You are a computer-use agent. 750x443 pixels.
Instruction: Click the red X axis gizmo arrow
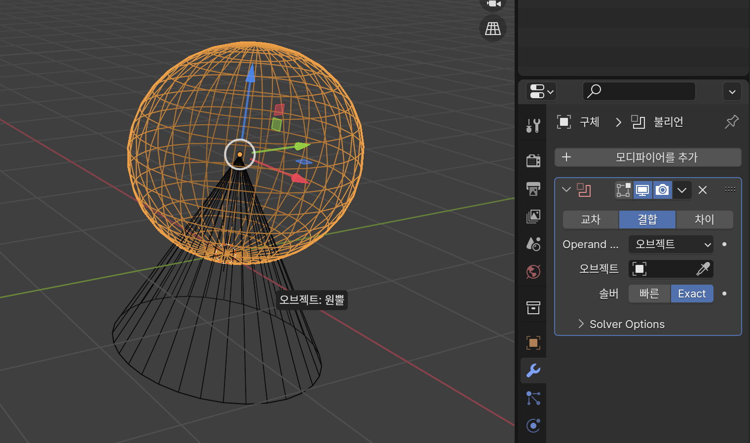pyautogui.click(x=299, y=178)
